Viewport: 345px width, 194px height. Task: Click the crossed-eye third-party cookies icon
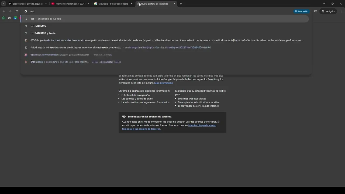coord(124,117)
